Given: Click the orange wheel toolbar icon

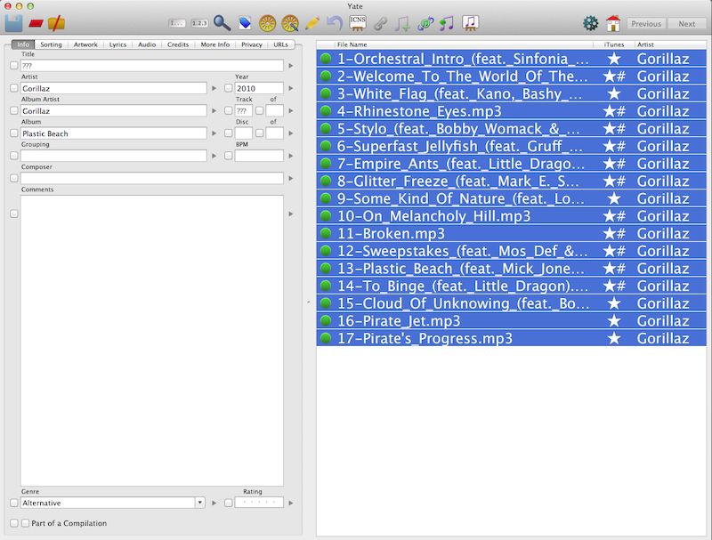Looking at the screenshot, I should [268, 23].
